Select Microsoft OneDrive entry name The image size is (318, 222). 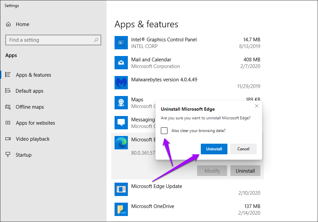153,206
